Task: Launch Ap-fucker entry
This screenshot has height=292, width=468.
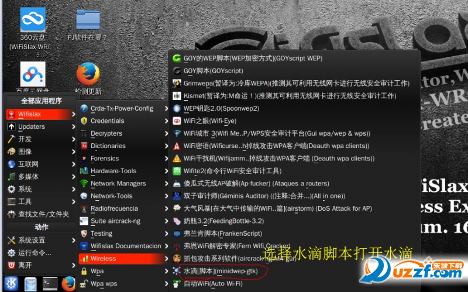Action: 294,184
